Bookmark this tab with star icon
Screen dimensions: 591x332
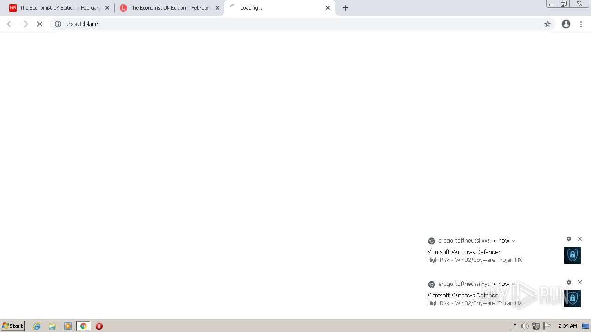(548, 24)
